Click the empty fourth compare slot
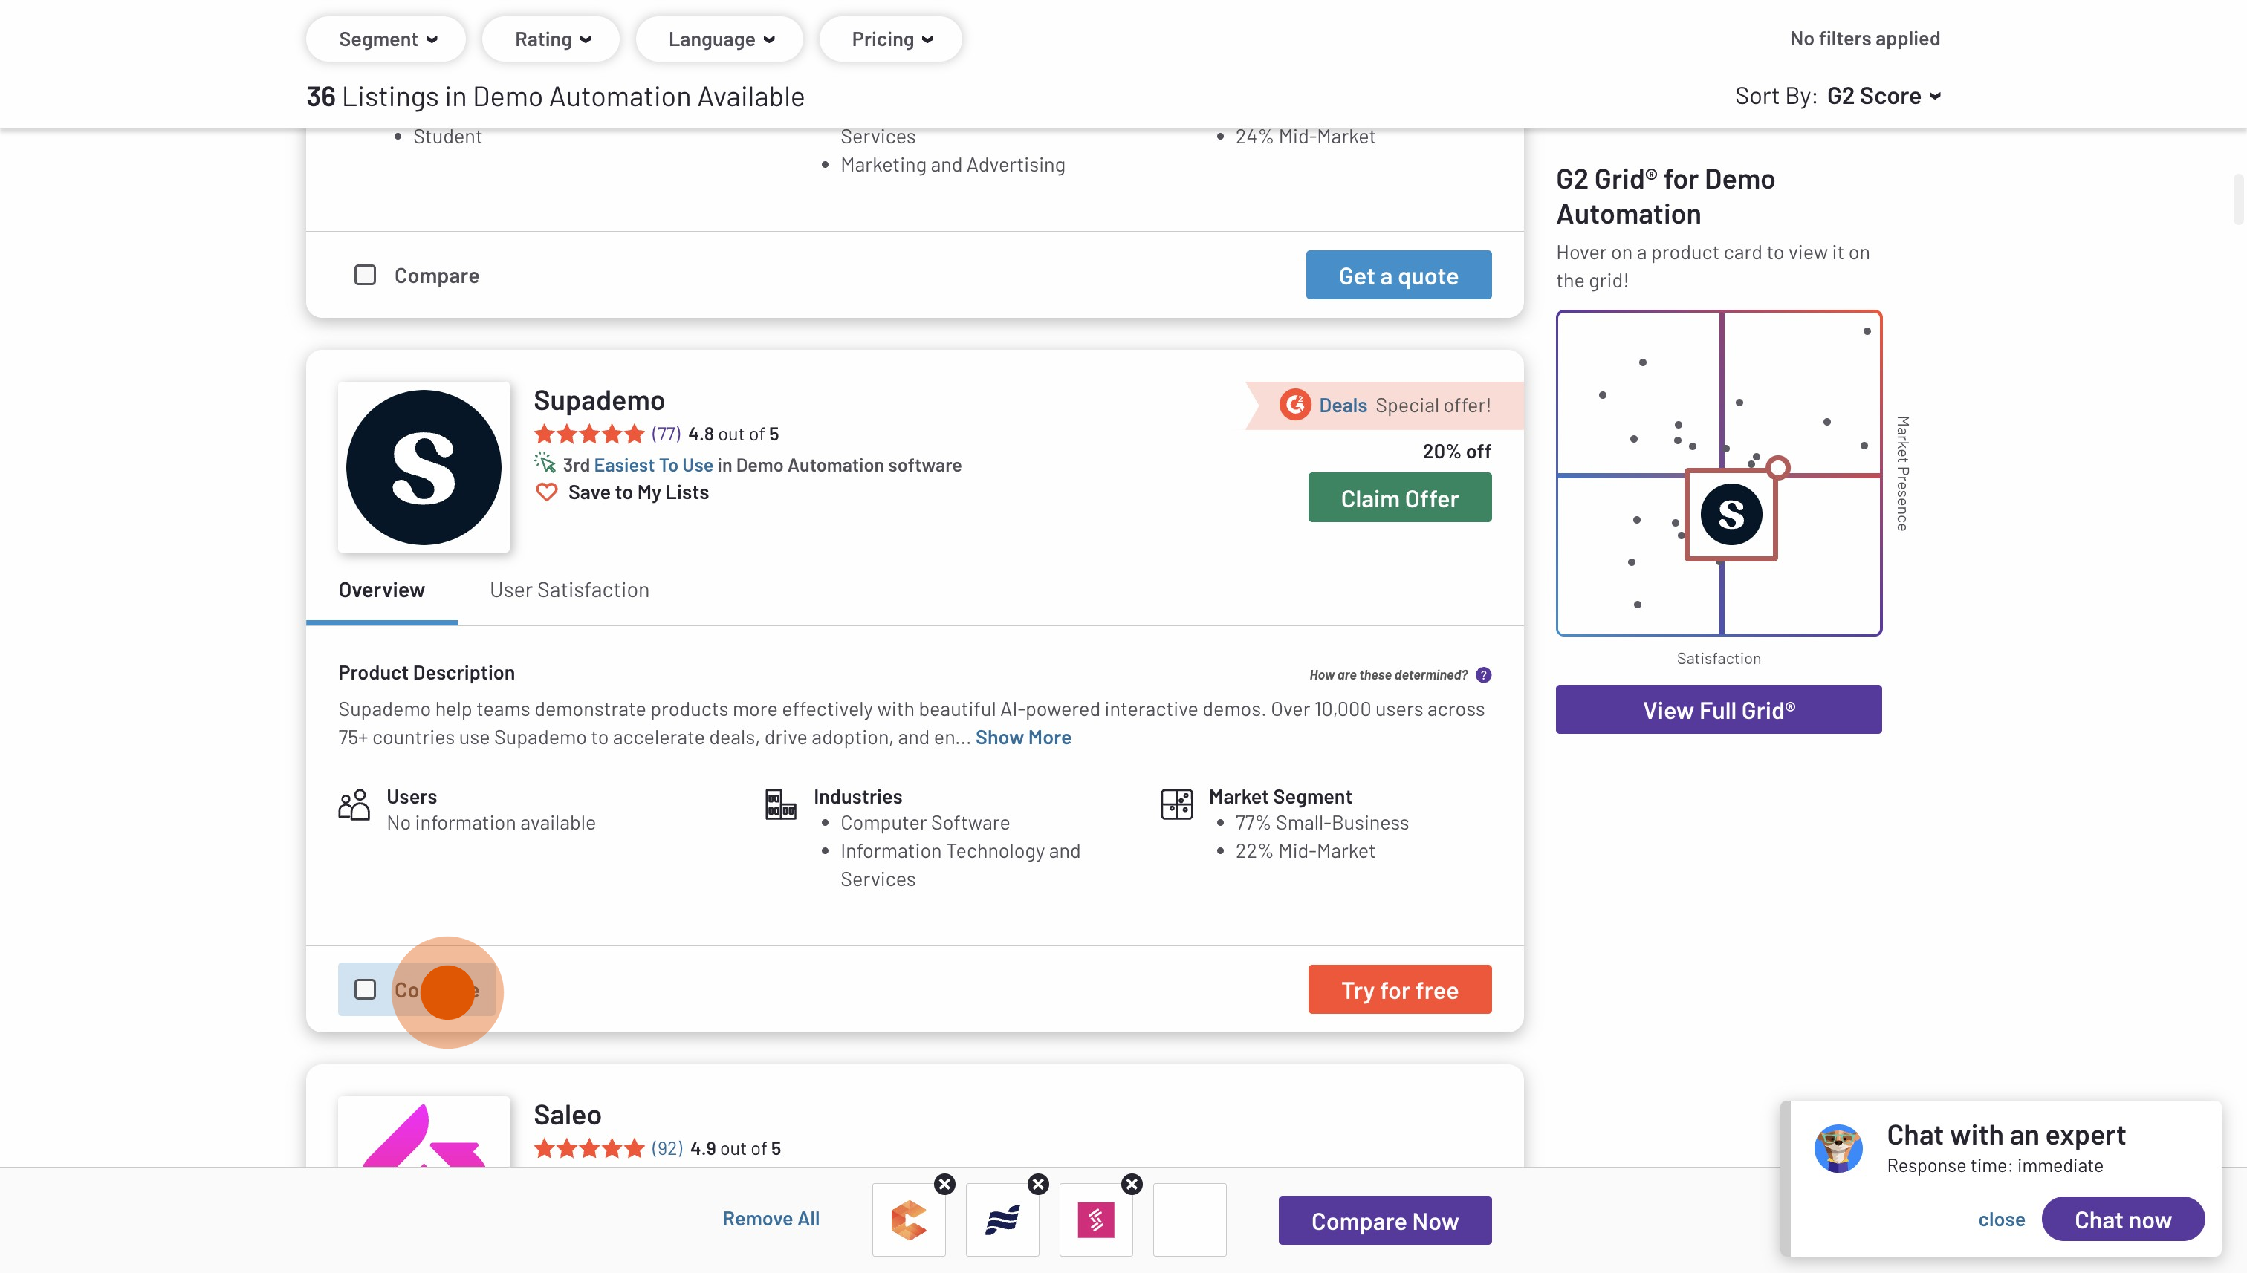The width and height of the screenshot is (2247, 1273). point(1190,1220)
